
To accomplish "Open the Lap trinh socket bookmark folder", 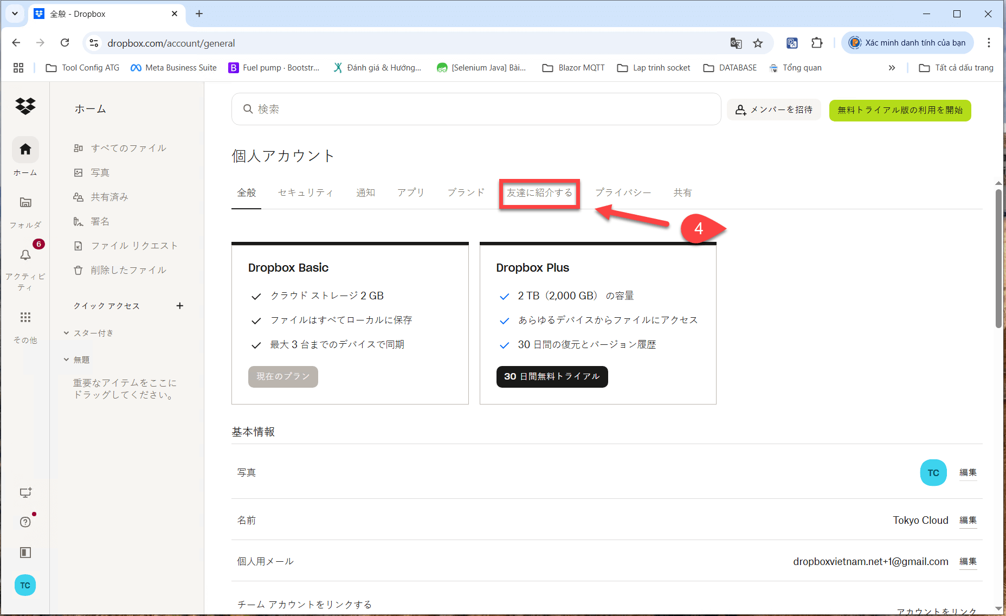I will 654,68.
